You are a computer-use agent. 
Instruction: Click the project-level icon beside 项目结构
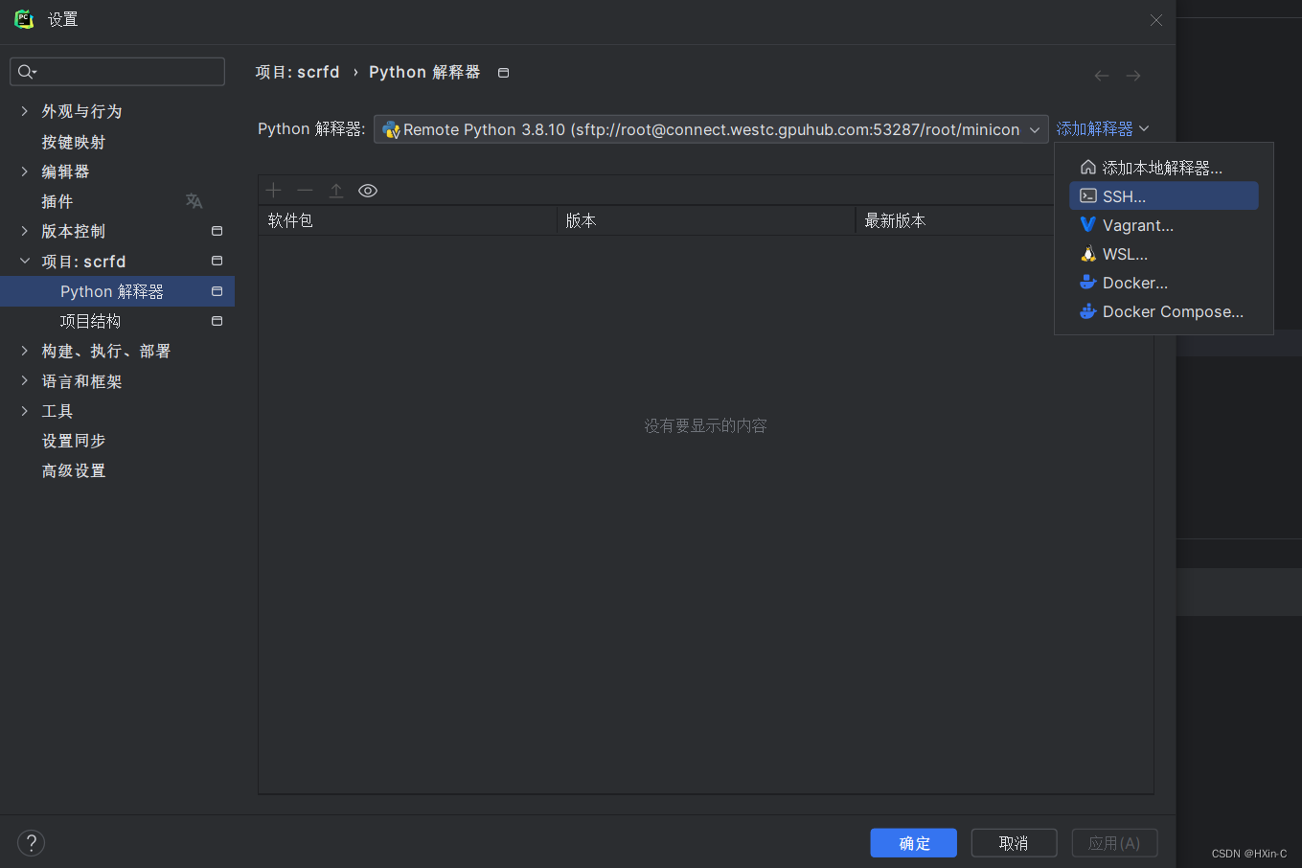217,321
